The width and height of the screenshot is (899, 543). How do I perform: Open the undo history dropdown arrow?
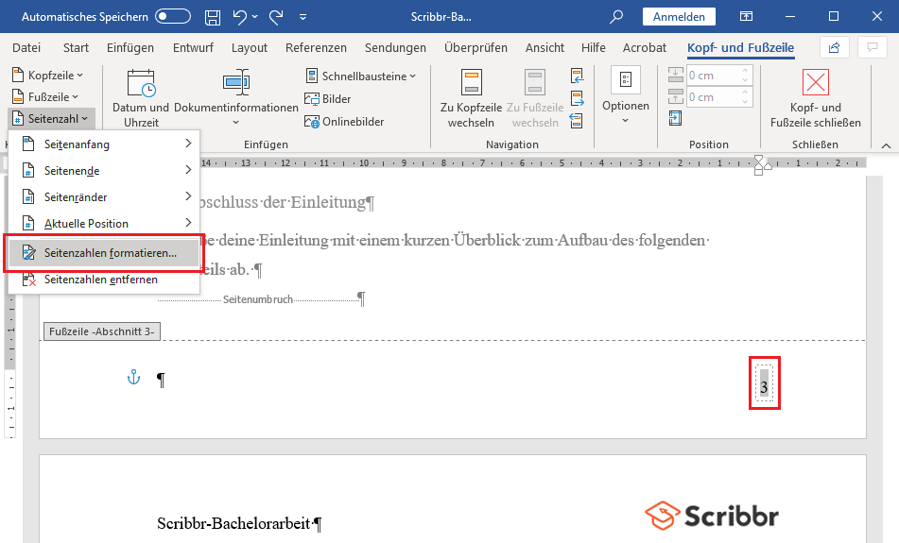(x=254, y=17)
